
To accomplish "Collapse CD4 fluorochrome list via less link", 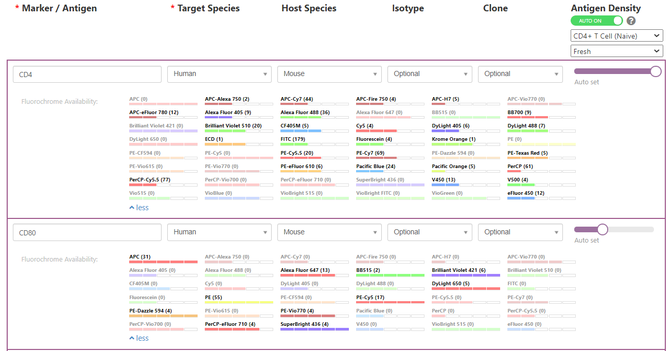I will [139, 208].
